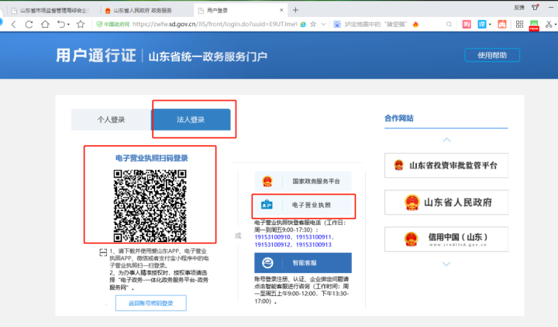Click phone number 19153100912
The width and height of the screenshot is (558, 327).
coord(272,244)
